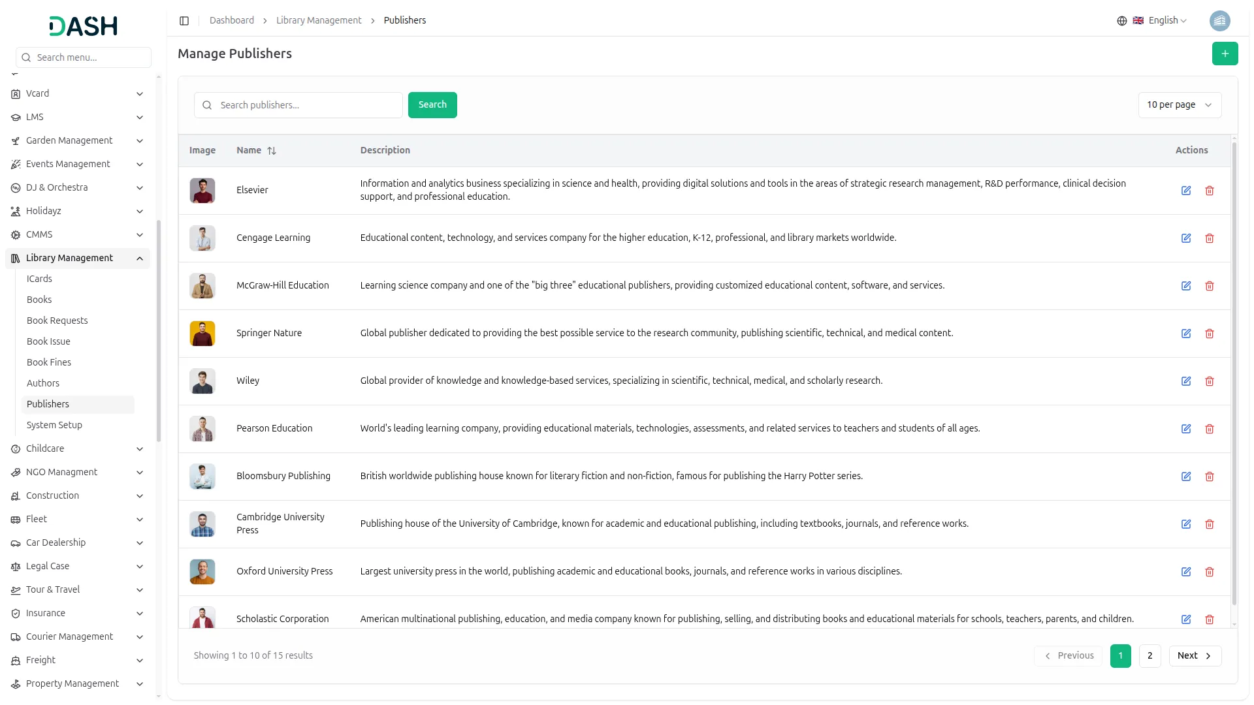Click the Pearson Education thumbnail image

(202, 429)
